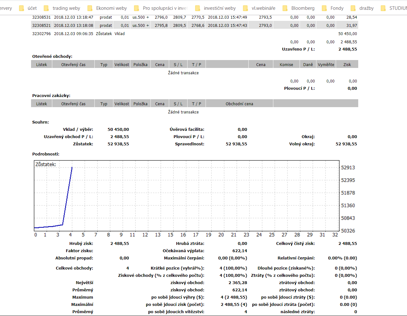Click Žádné transakce under Otevřené obchody
The image size is (407, 316).
click(183, 73)
